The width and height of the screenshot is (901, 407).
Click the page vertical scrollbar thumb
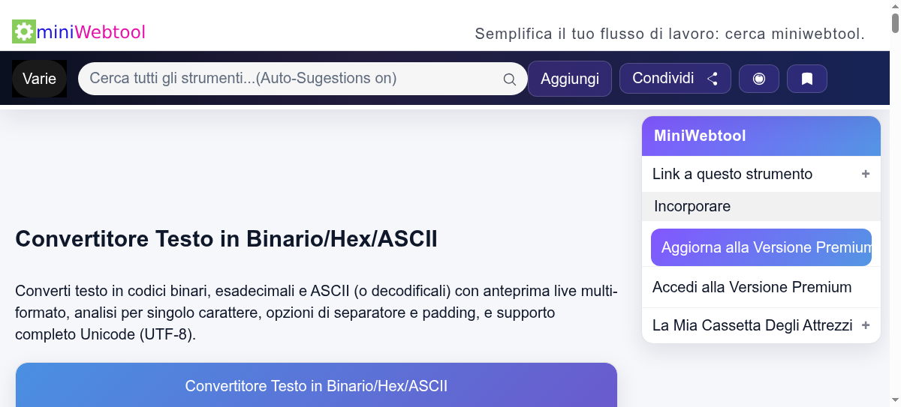point(895,21)
